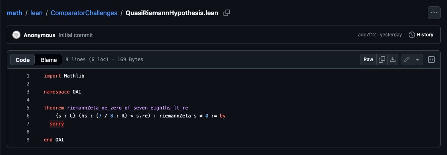The image size is (447, 155).
Task: Open the ComparatorChallenges folder breadcrumb
Action: click(84, 13)
